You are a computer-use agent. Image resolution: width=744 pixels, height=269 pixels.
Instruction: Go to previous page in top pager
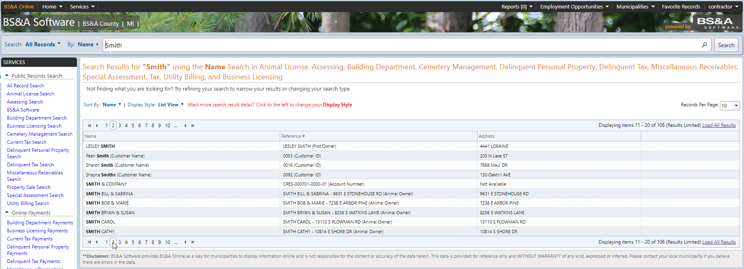97,126
